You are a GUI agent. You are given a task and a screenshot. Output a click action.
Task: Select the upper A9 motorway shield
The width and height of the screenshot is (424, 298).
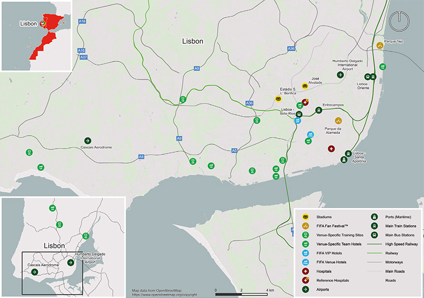click(197, 69)
